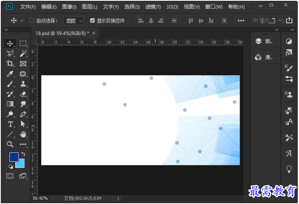Select the Crop tool
The width and height of the screenshot is (299, 204).
point(10,64)
